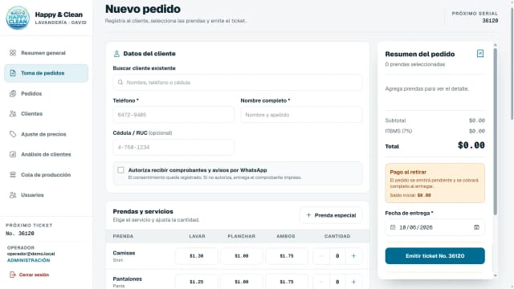
Task: Click scroll-down arrow of summary panel
Action: [495, 275]
